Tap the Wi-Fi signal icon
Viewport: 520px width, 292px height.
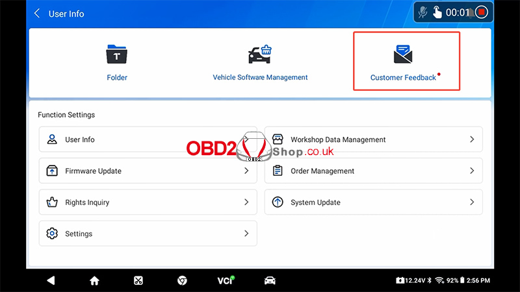pos(439,280)
